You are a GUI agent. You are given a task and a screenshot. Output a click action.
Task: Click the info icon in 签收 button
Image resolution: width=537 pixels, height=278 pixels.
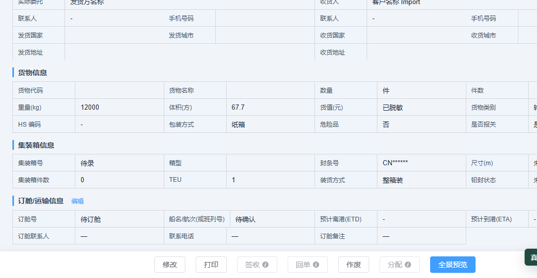click(265, 265)
